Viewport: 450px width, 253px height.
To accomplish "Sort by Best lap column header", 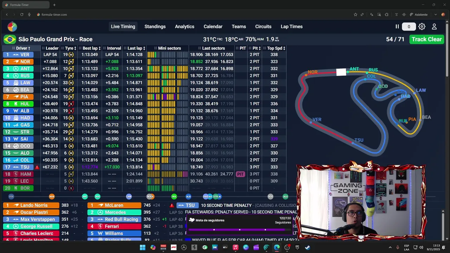I will pyautogui.click(x=90, y=48).
